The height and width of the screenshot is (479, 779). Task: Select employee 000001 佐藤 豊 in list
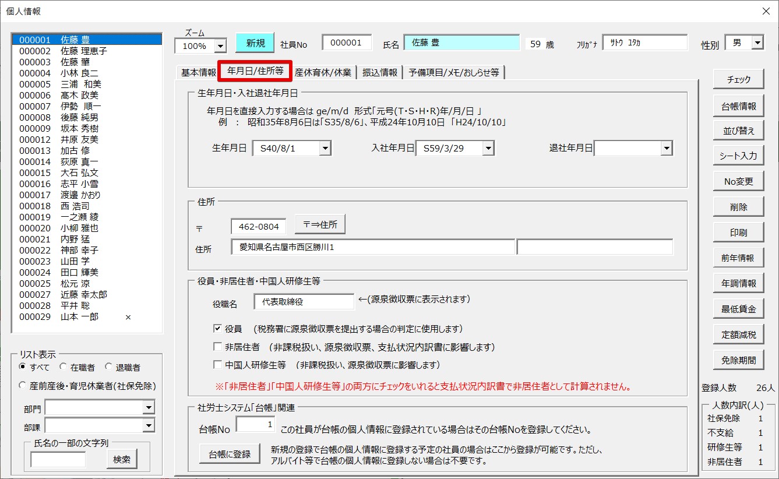(x=87, y=40)
